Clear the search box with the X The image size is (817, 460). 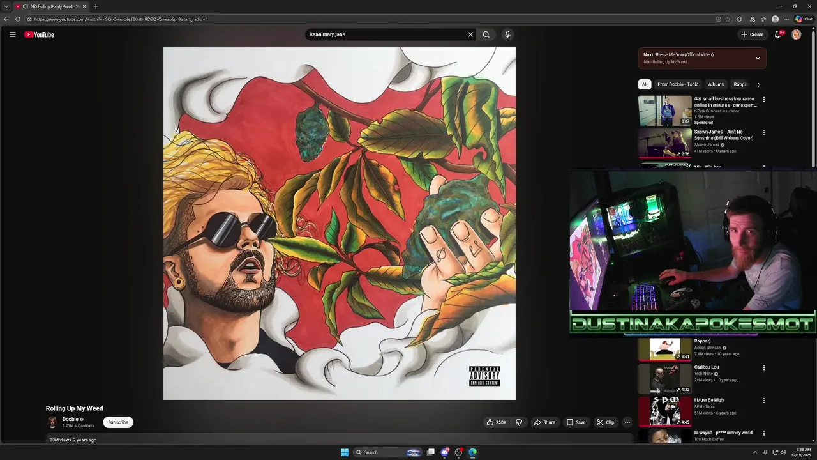coord(470,34)
